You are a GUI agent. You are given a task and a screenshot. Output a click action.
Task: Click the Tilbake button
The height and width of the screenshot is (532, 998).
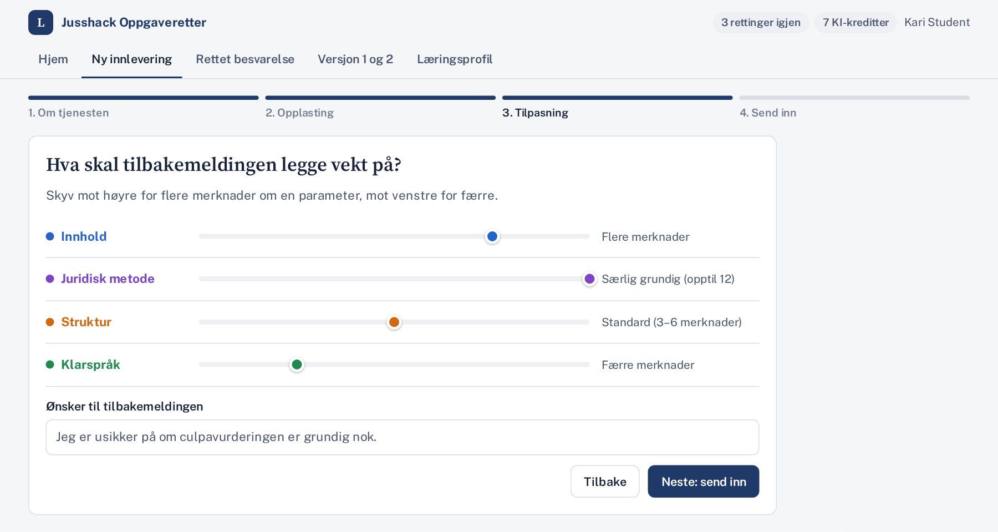pos(605,482)
